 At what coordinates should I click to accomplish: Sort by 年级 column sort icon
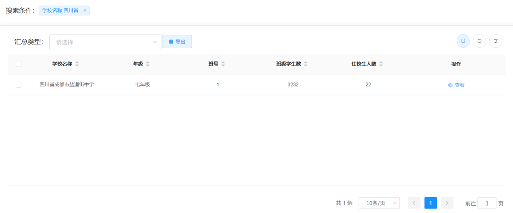[148, 64]
